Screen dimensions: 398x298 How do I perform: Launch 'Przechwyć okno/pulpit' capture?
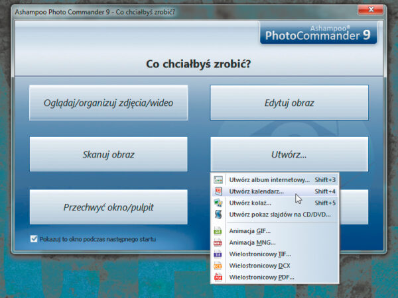point(109,207)
